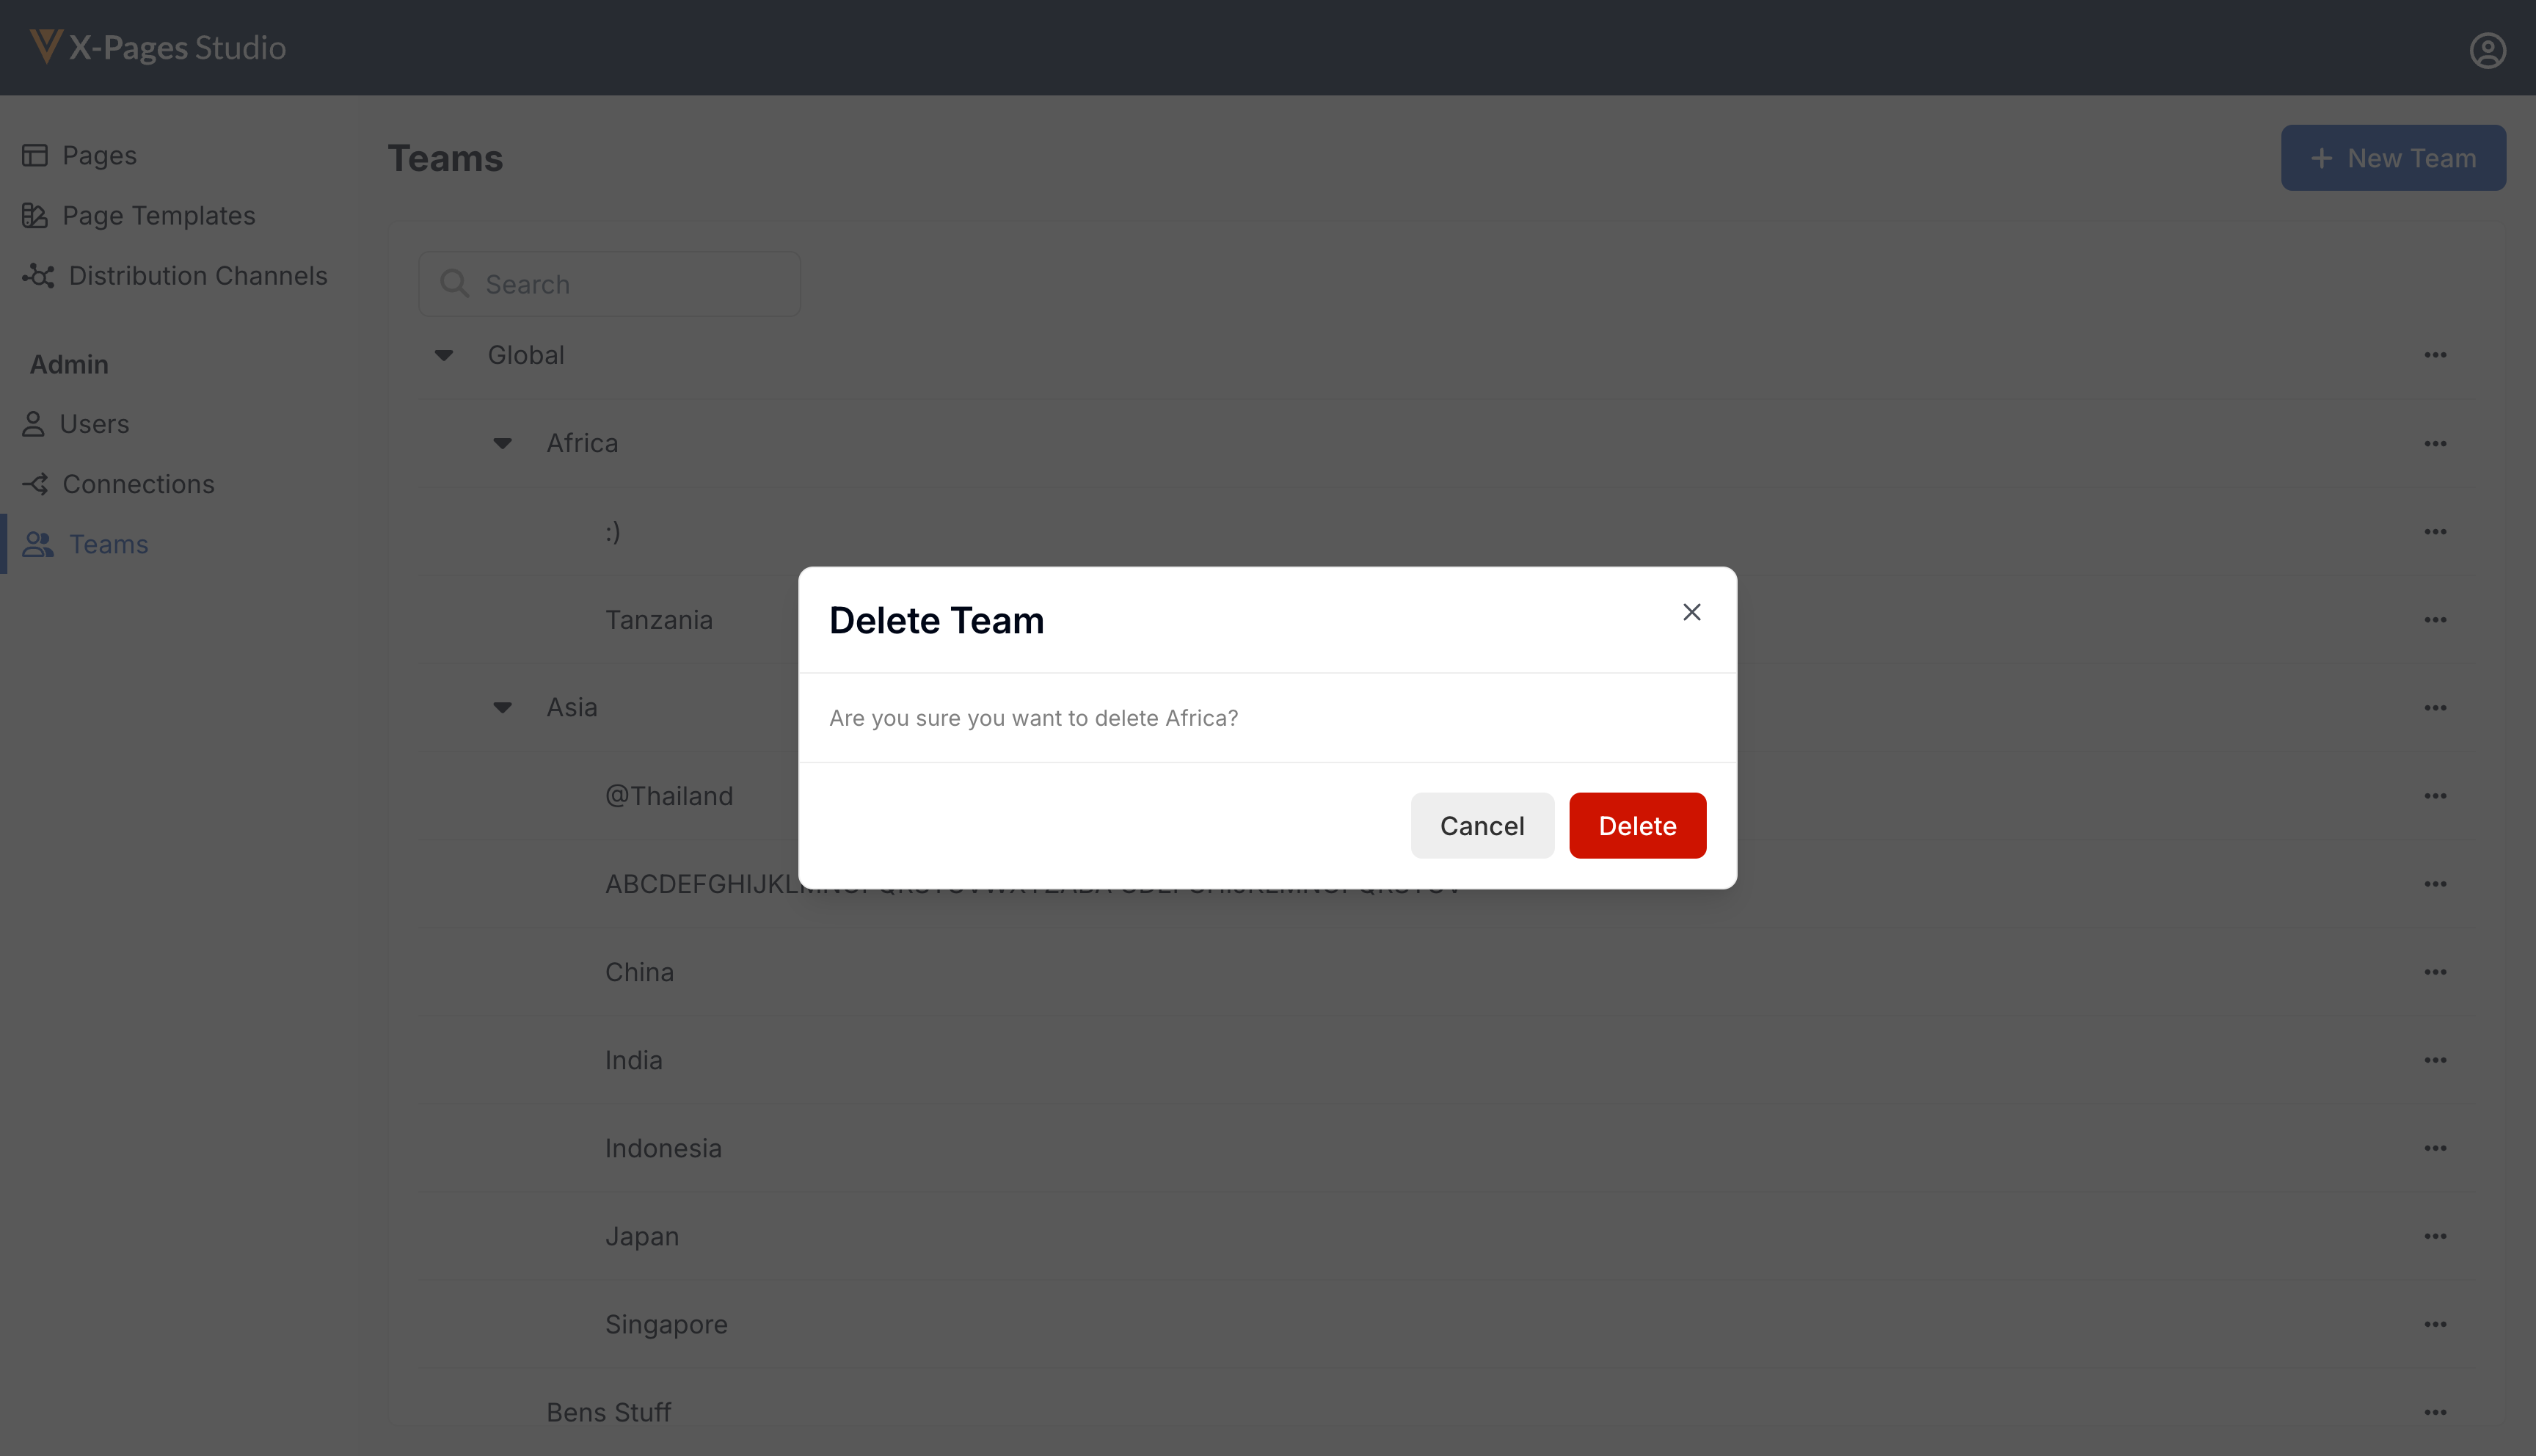Open ellipsis menu for Africa row

pos(2435,443)
